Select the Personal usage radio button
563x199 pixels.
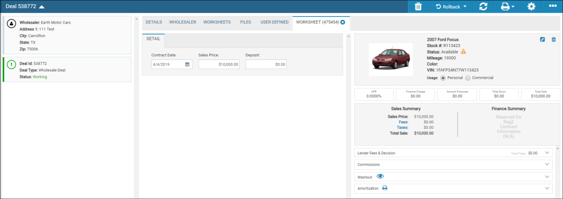pos(443,78)
